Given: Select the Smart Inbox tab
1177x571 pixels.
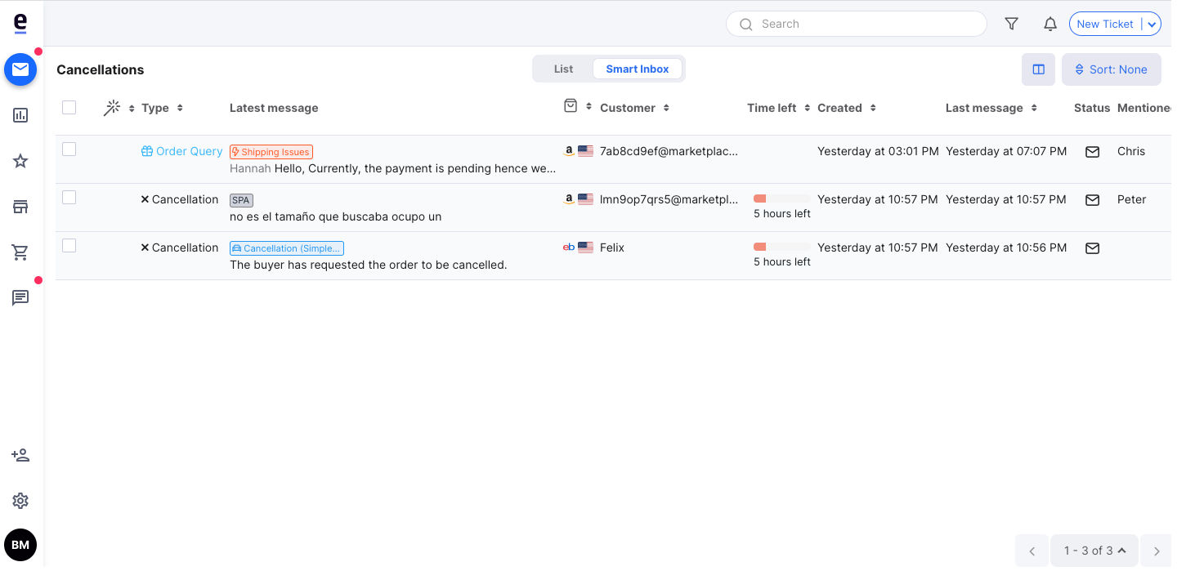Looking at the screenshot, I should pyautogui.click(x=638, y=69).
